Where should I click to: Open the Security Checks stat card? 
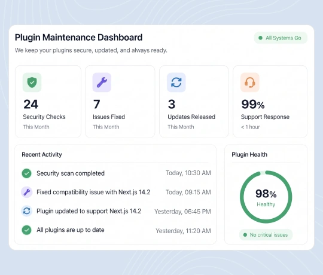[x=48, y=102]
